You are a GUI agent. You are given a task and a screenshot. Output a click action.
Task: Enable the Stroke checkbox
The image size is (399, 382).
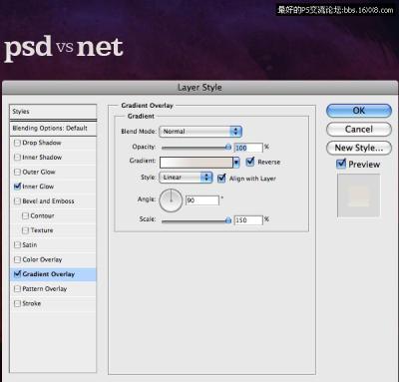(x=17, y=303)
